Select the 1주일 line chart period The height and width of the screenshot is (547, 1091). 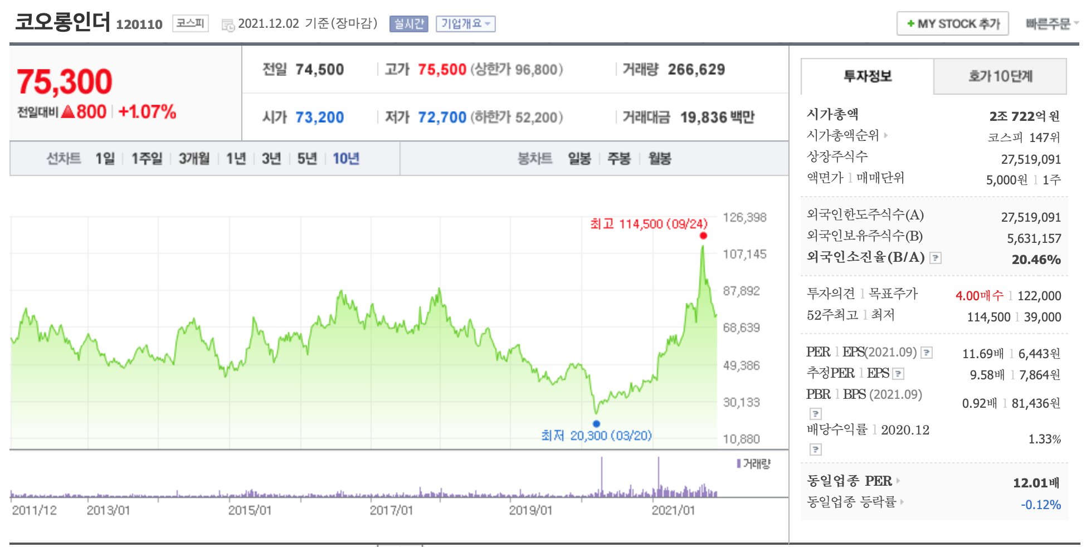(x=147, y=159)
